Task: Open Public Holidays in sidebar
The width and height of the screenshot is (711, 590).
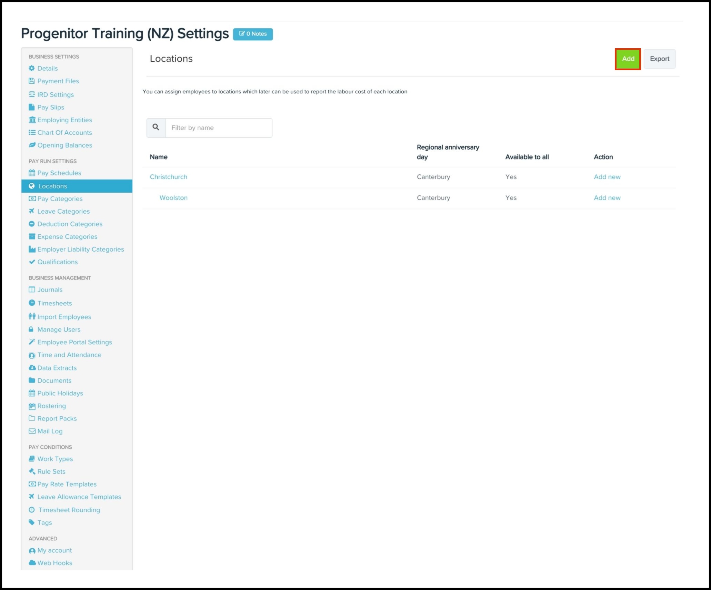Action: pyautogui.click(x=60, y=393)
